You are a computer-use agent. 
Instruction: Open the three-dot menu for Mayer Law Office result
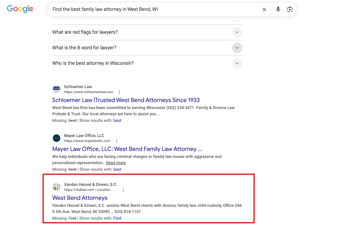[x=117, y=141]
